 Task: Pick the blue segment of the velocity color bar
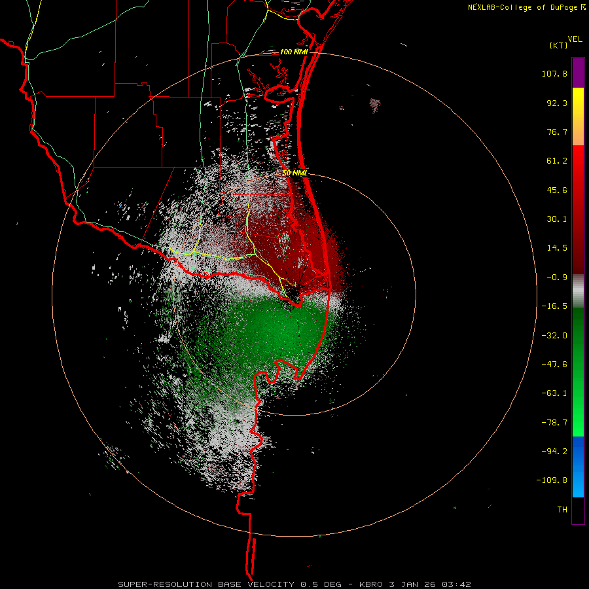point(578,467)
